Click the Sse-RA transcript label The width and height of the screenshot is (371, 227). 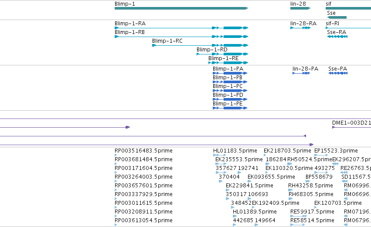pos(337,32)
